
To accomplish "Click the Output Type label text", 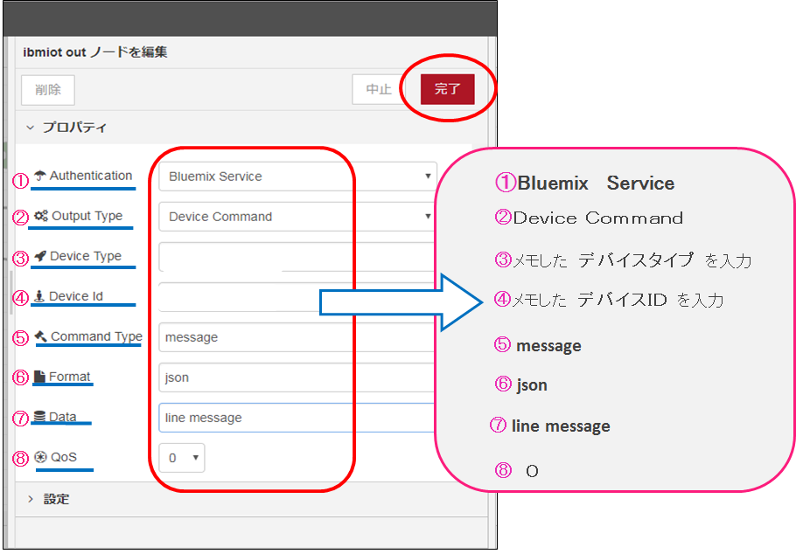I will [87, 216].
